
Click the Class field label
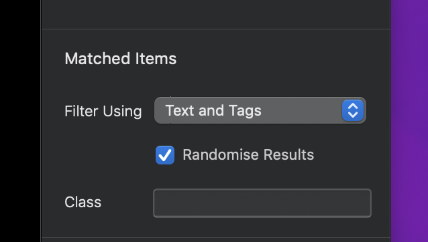[x=83, y=202]
